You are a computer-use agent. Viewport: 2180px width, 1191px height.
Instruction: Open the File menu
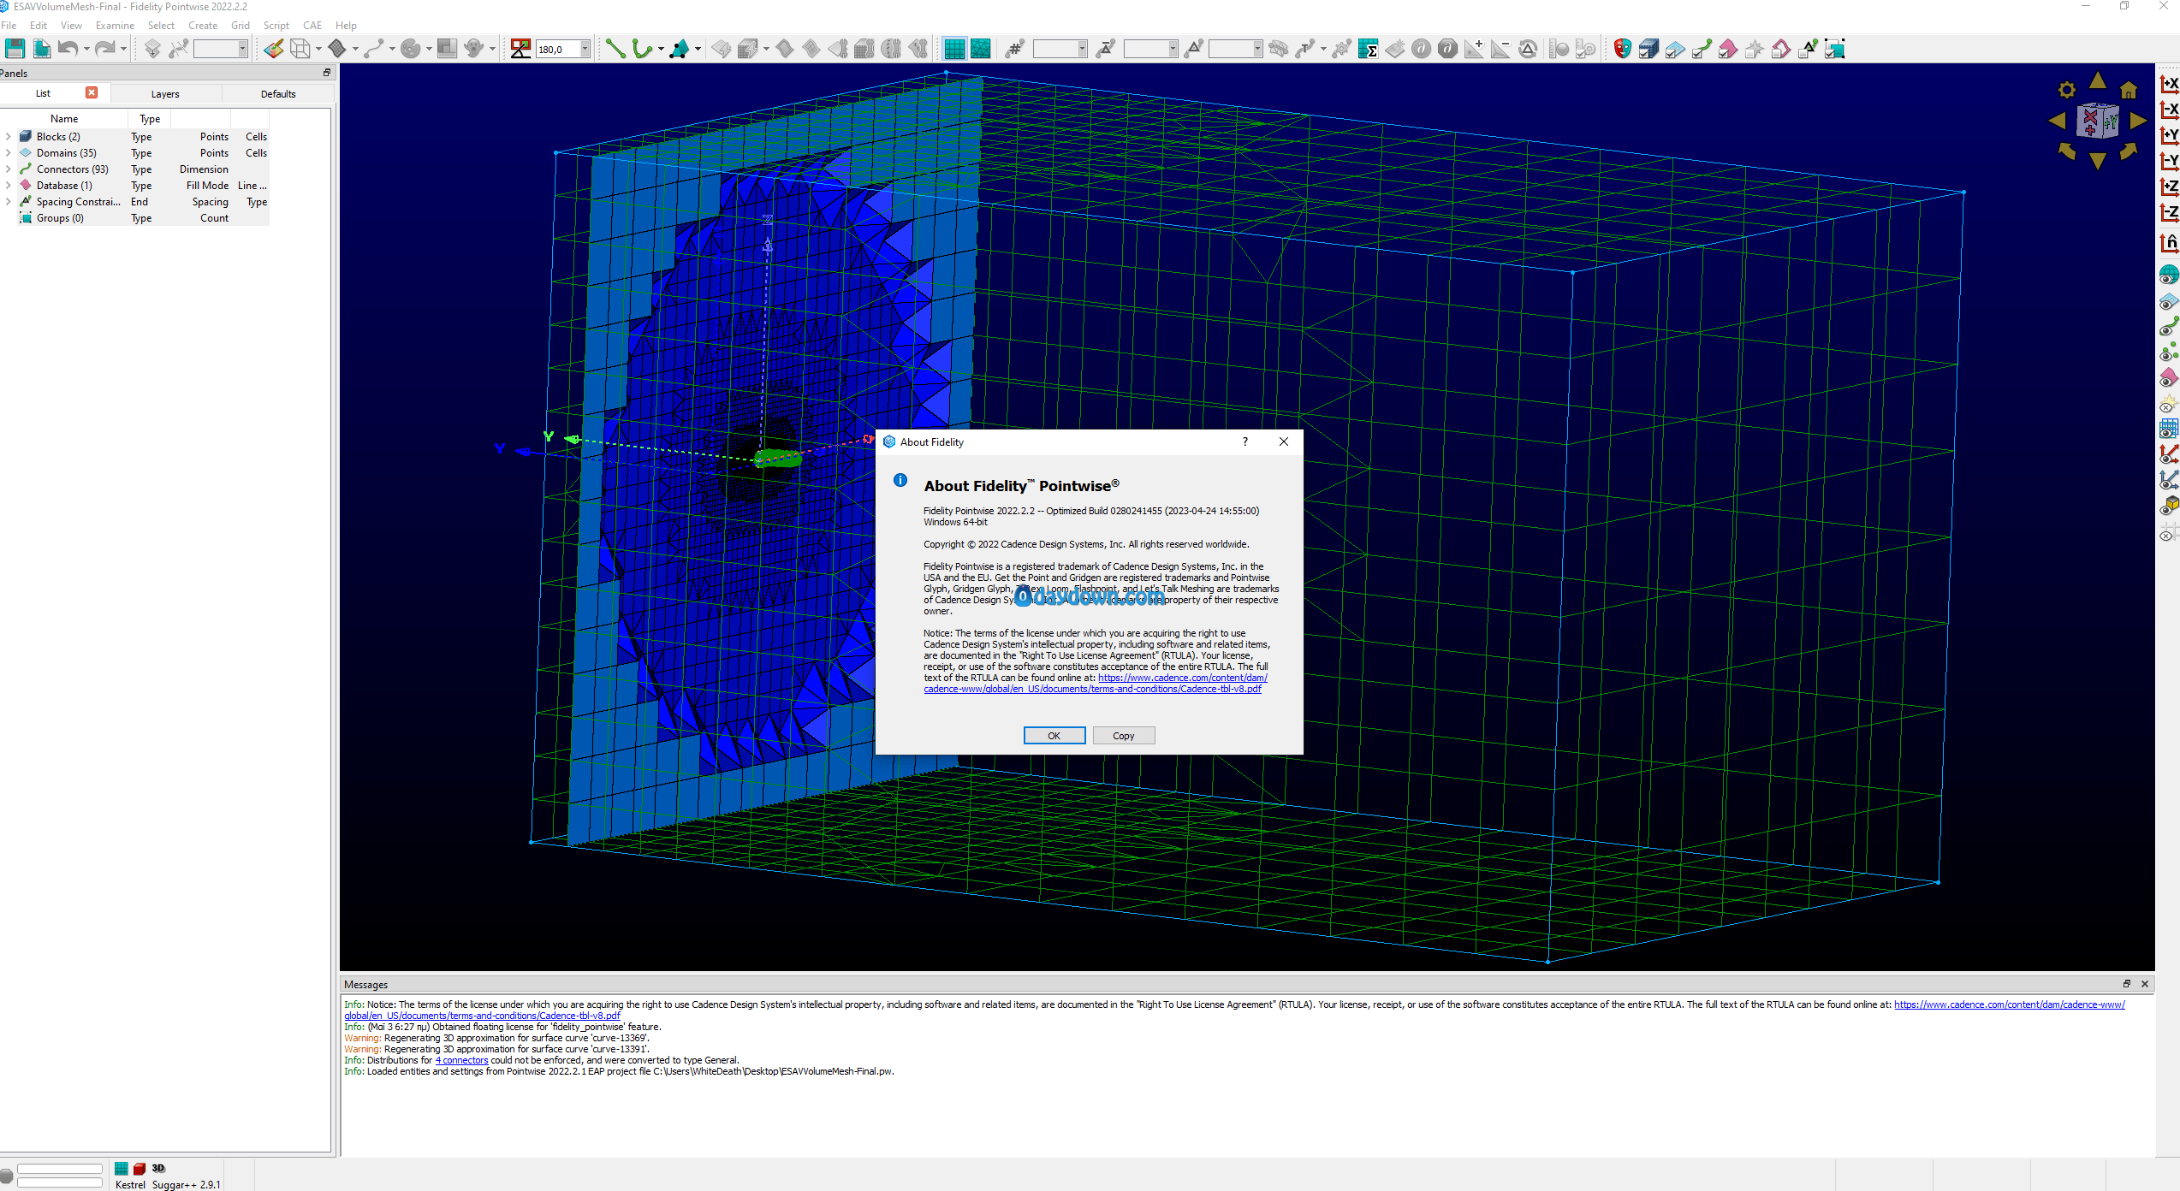click(9, 25)
